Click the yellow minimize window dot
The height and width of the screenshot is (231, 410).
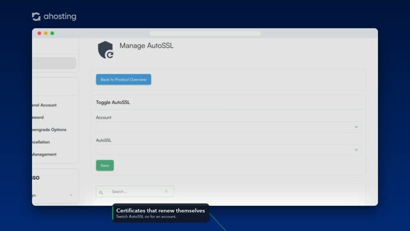coord(45,33)
